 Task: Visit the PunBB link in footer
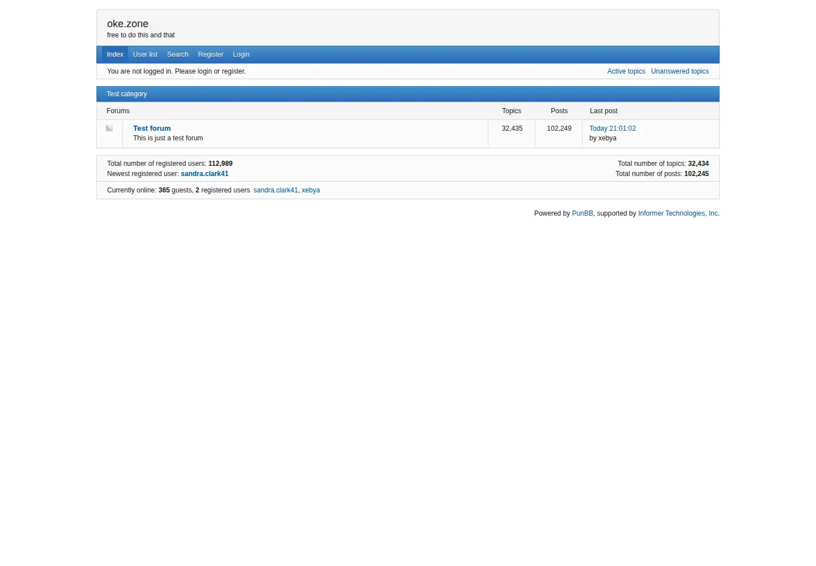pyautogui.click(x=583, y=213)
